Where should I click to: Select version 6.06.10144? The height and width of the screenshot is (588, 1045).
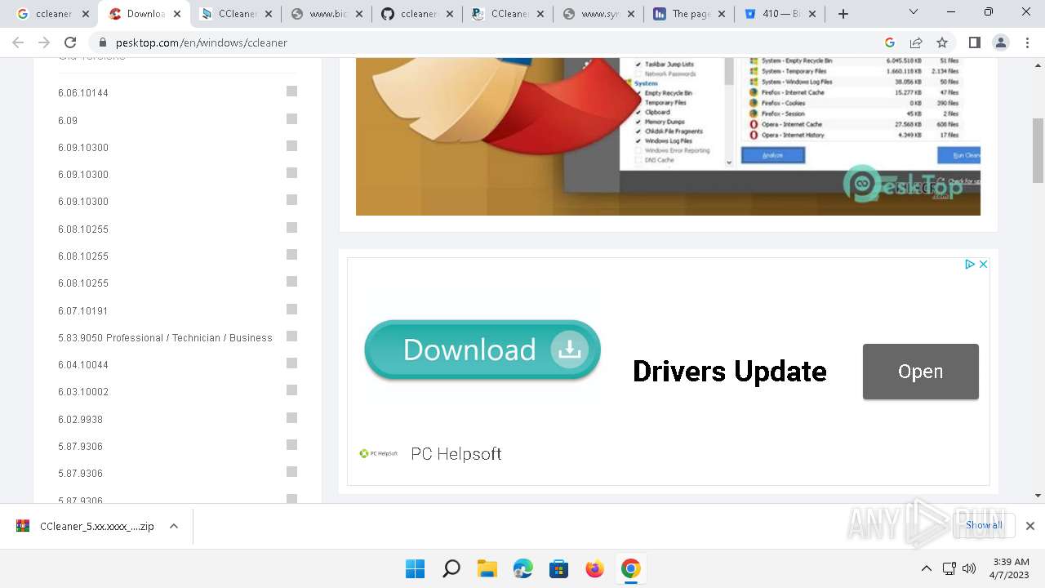[x=83, y=93]
